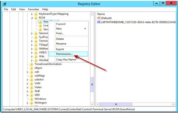This screenshot has height=113, width=178.
Task: Click the Winlogon folder icon
Action: [31, 103]
